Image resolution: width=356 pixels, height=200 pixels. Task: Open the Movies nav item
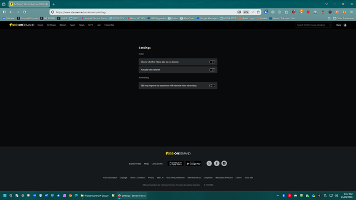[63, 25]
